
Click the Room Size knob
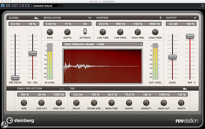(x=94, y=103)
